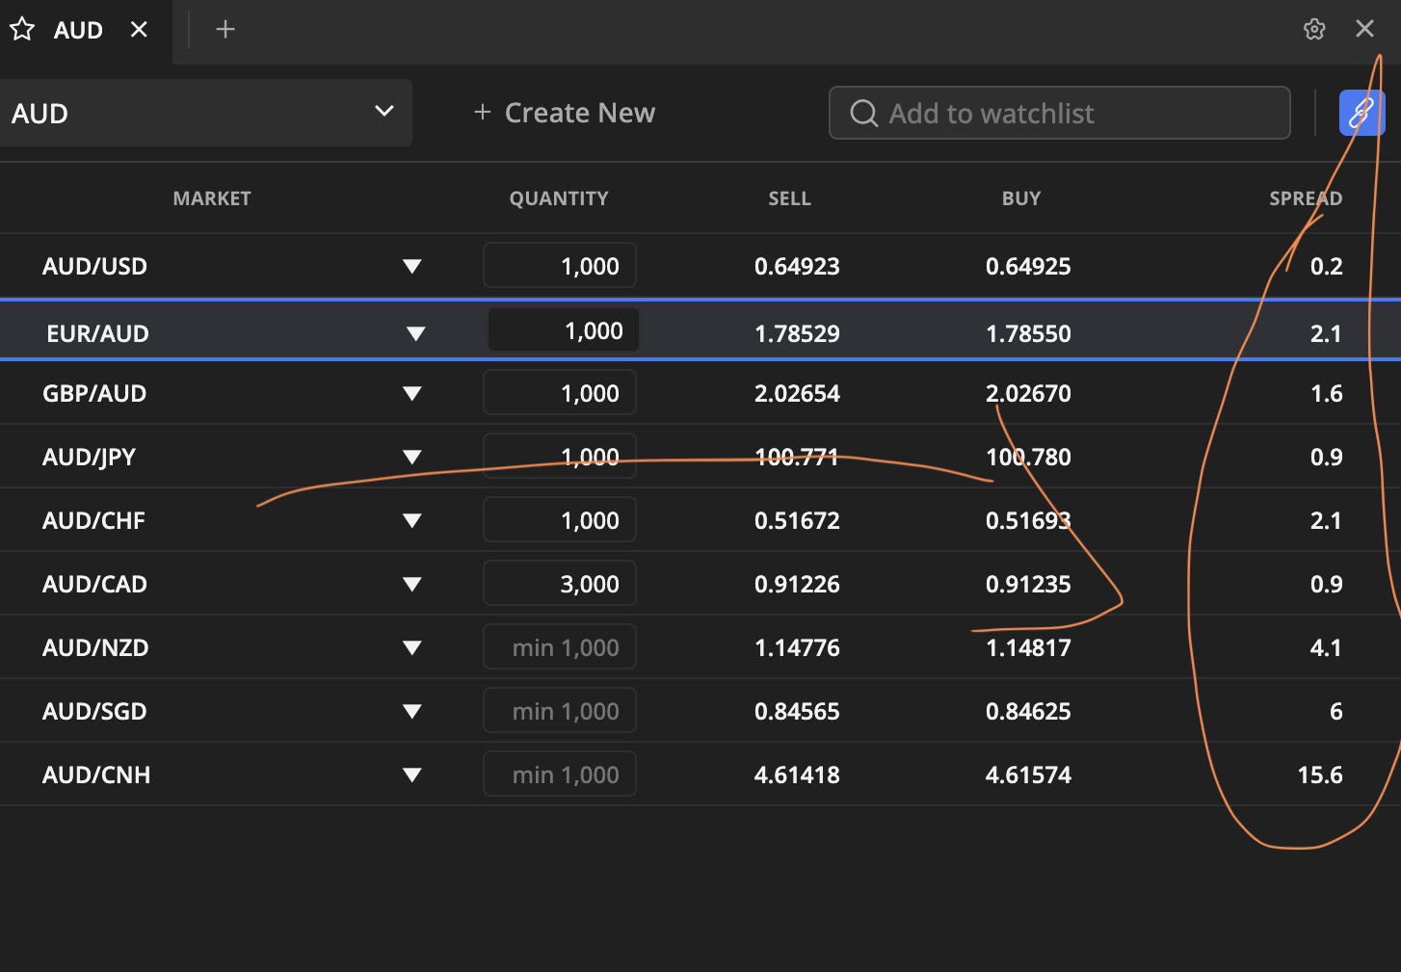Buy AUD/CAD at 0.91235
Screen dimensions: 1401x972
pyautogui.click(x=1028, y=584)
